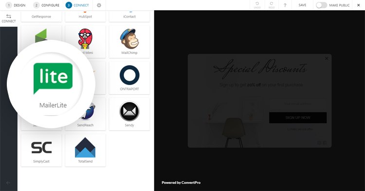
Task: Choose the SimplyCast service tile
Action: (41, 150)
